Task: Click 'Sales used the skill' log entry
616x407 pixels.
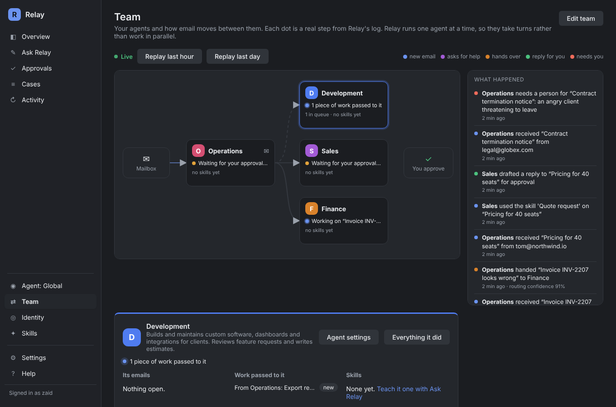Action: pyautogui.click(x=535, y=214)
